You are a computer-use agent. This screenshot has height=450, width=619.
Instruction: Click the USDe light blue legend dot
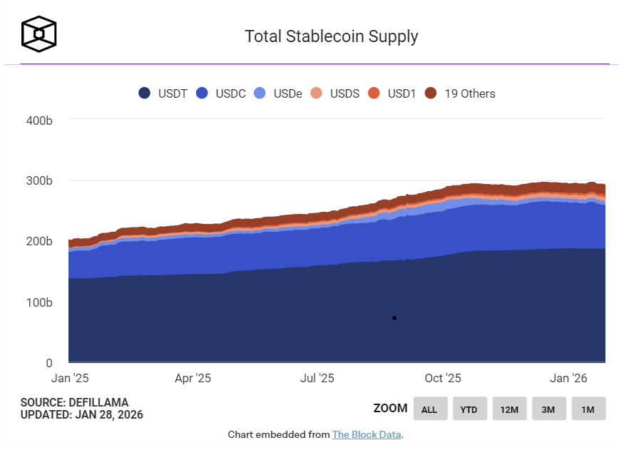pos(260,93)
